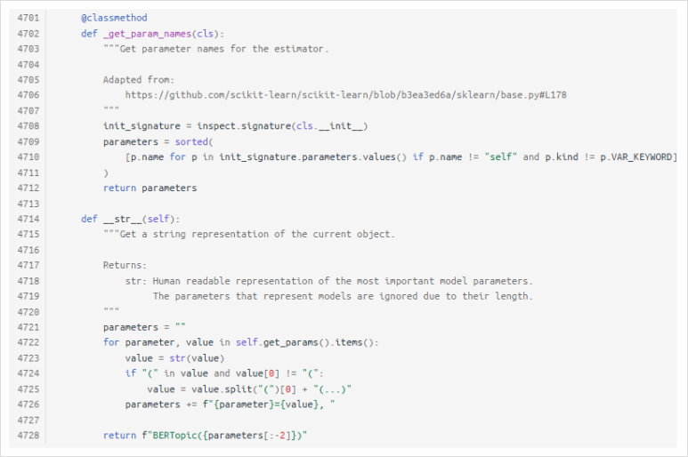The height and width of the screenshot is (457, 688).
Task: Click line number 4714
Action: [28, 219]
